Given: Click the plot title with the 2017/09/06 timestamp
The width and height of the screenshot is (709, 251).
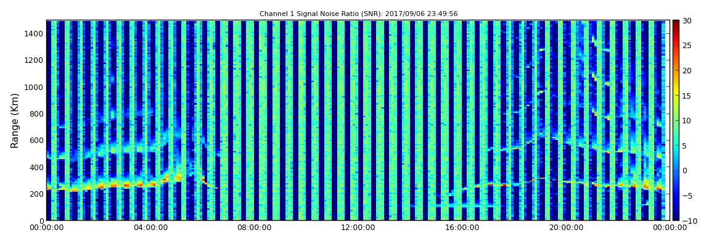Looking at the screenshot, I should click(x=358, y=14).
